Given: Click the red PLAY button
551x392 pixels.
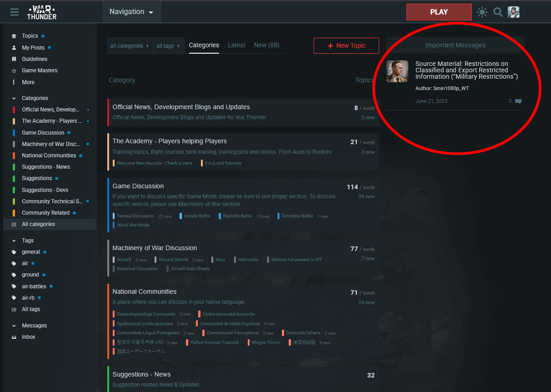Looking at the screenshot, I should tap(439, 12).
